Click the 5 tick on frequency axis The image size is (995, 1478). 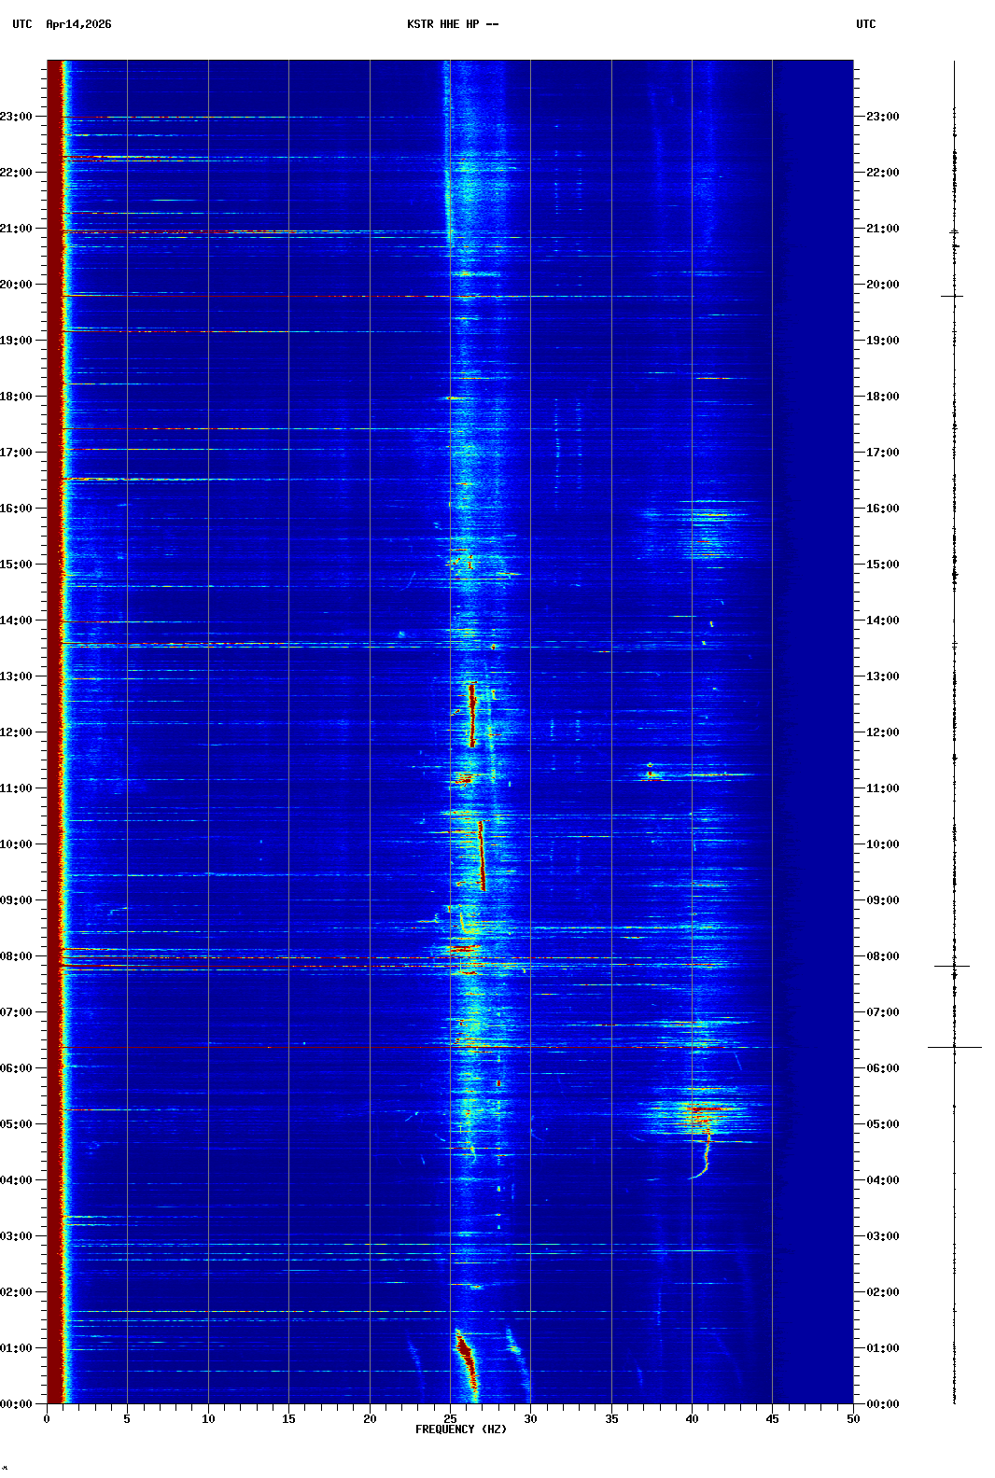tap(127, 1418)
